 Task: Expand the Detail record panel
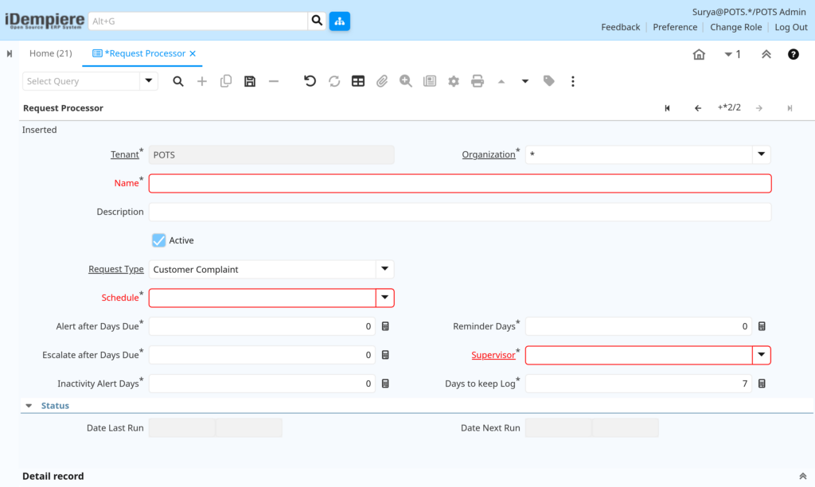point(802,476)
